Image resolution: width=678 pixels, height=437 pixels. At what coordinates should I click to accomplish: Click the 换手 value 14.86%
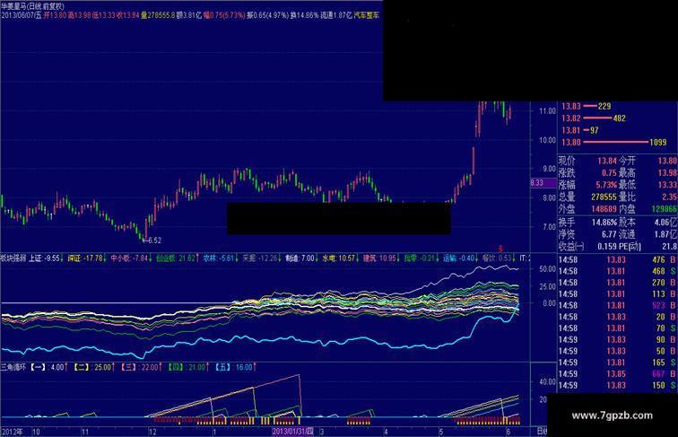click(x=604, y=223)
